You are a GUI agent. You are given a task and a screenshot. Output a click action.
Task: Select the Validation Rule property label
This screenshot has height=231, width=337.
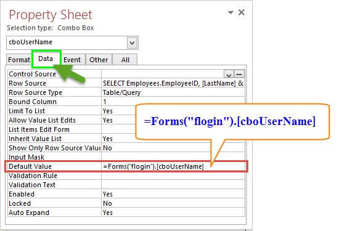click(x=33, y=176)
